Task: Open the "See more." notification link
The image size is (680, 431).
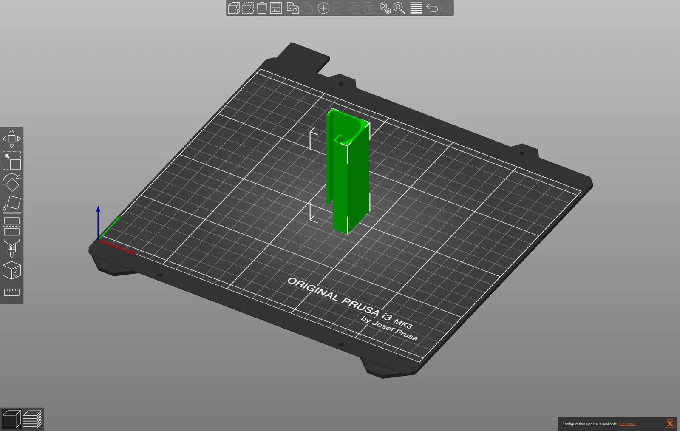Action: (x=627, y=424)
